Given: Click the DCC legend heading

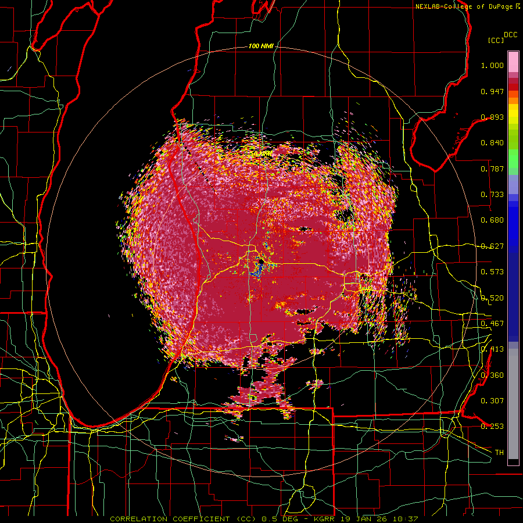Looking at the screenshot, I should coord(510,35).
